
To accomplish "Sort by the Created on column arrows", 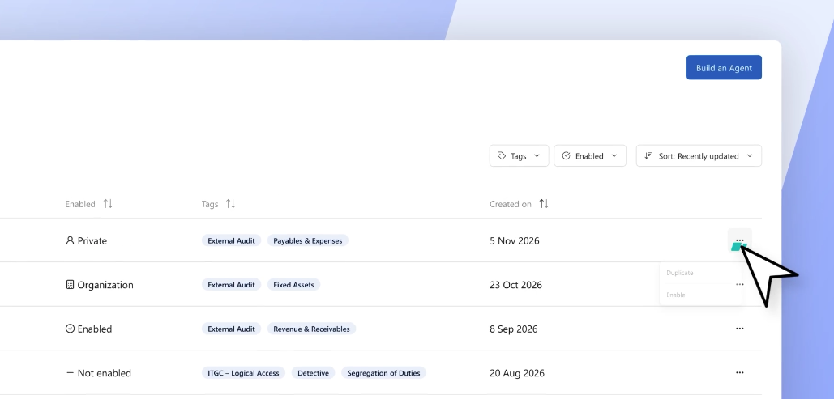I will 544,203.
